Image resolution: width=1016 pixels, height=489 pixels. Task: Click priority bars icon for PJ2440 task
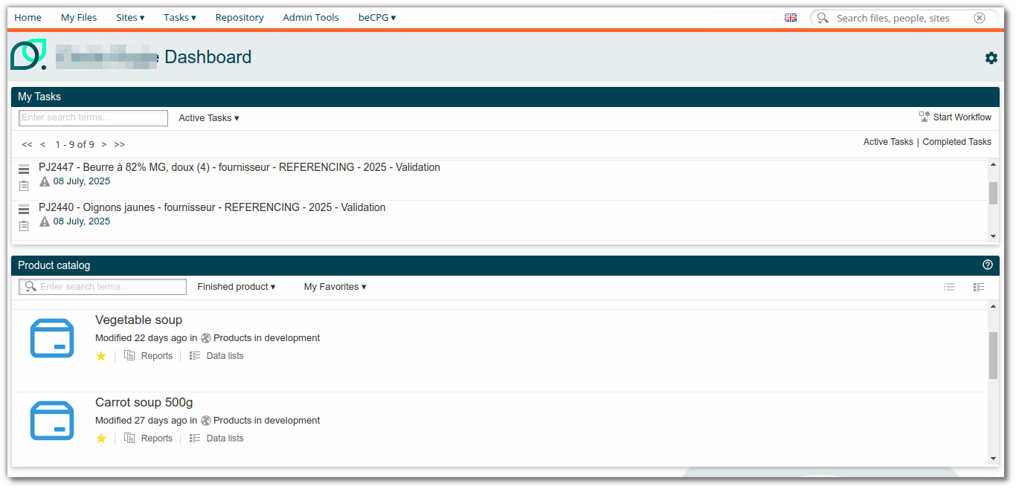24,209
